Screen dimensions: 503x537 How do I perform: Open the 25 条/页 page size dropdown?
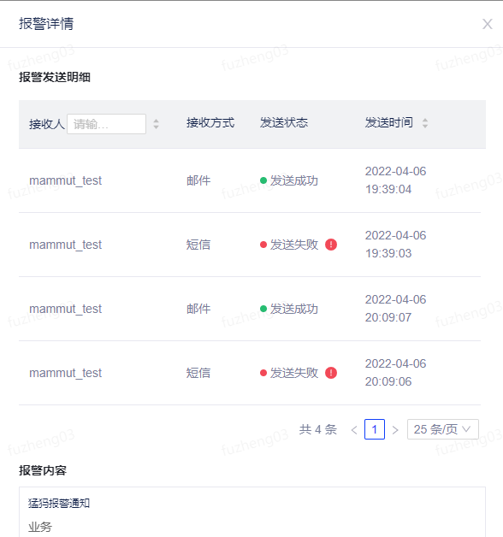443,429
